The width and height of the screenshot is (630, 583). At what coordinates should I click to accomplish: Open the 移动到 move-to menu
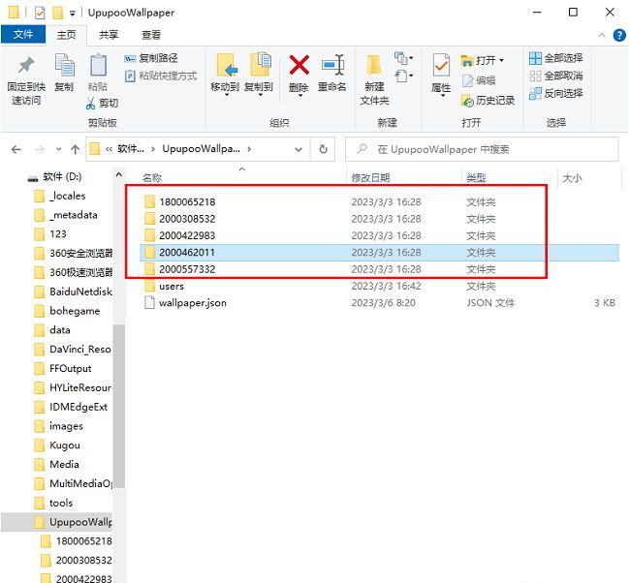[225, 75]
